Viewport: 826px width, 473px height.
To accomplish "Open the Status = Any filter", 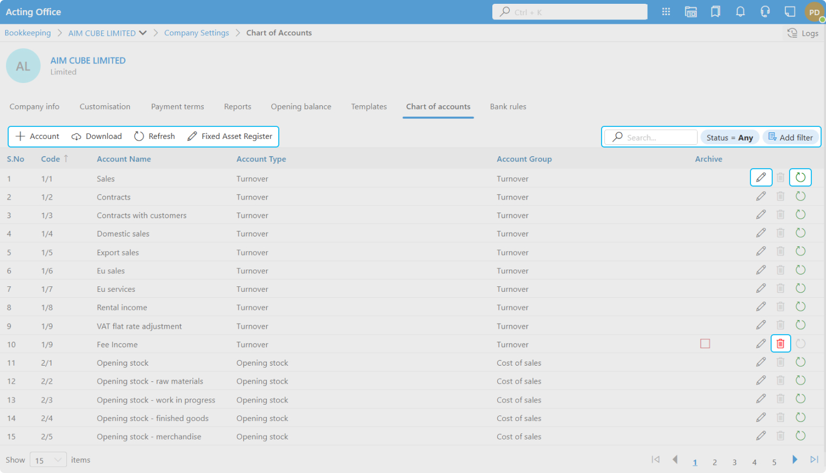I will pyautogui.click(x=729, y=138).
